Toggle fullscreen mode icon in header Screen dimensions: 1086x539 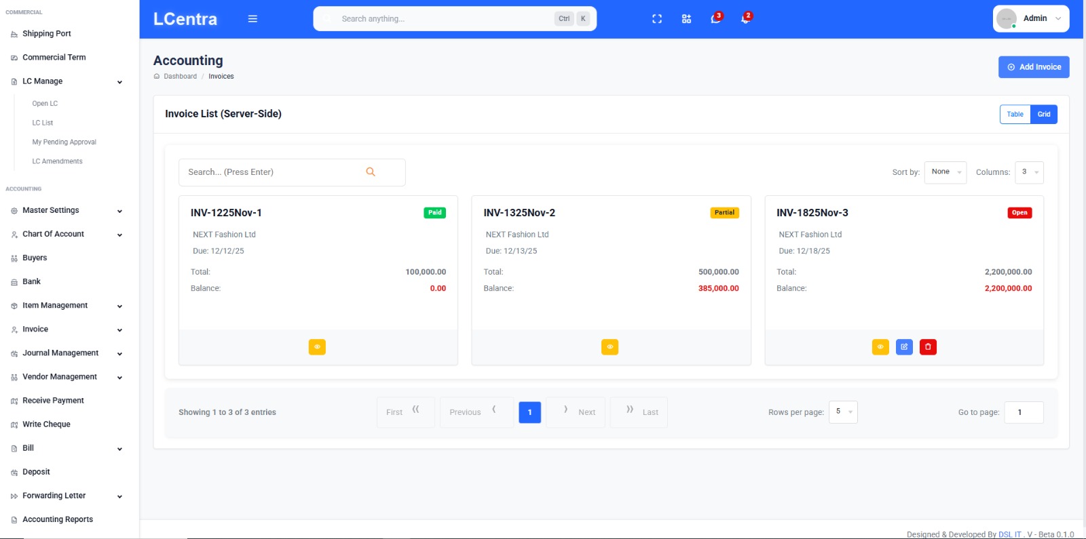coord(656,19)
